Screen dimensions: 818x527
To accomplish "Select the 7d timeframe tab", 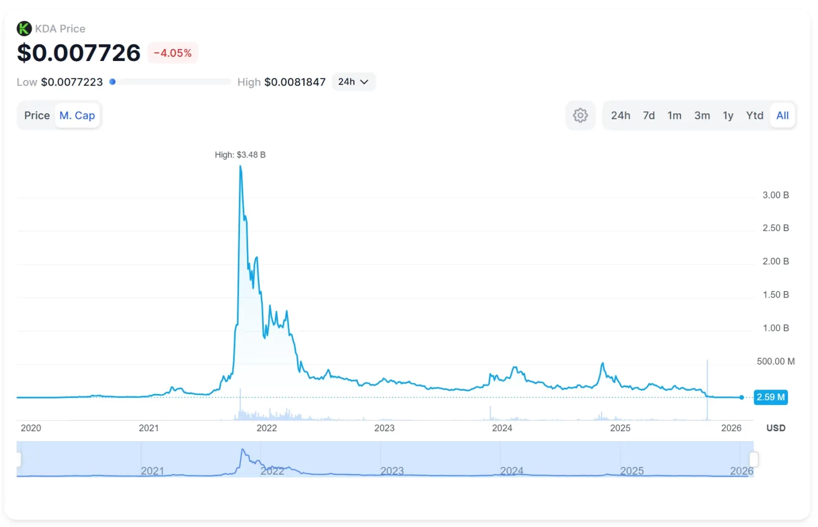I will 648,116.
